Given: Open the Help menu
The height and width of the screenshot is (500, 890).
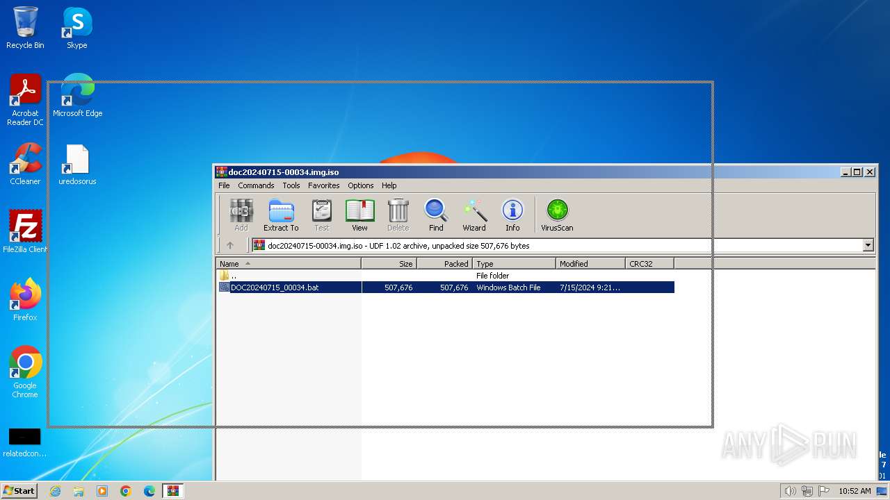Looking at the screenshot, I should 389,185.
